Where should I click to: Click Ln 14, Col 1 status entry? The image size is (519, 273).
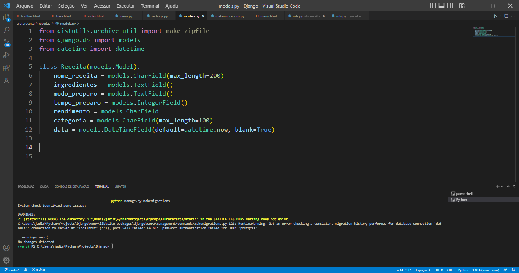(403, 270)
